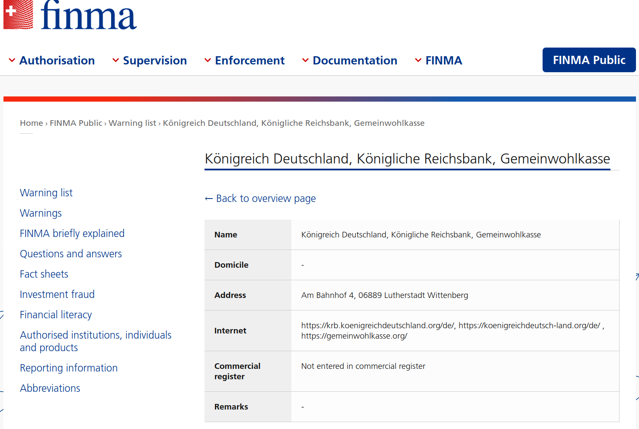Viewport: 639px width, 429px height.
Task: Open the FINMA menu item
Action: 444,61
